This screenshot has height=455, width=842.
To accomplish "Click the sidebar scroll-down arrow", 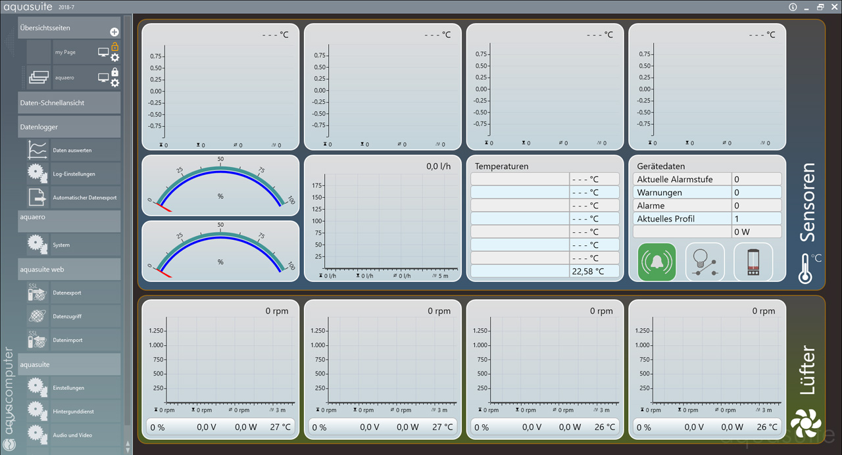I will pos(128,450).
